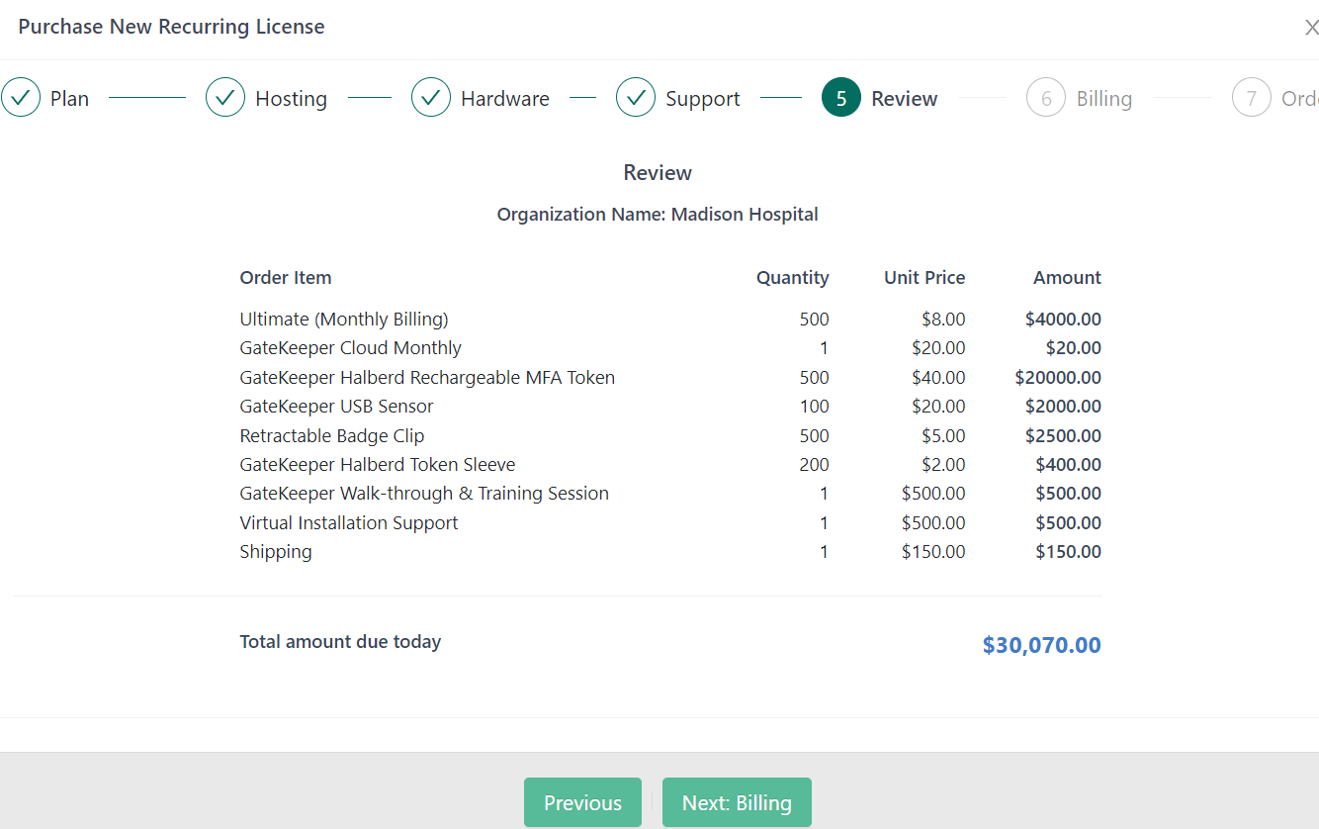1319x829 pixels.
Task: Click the Plan step checkmark icon
Action: pyautogui.click(x=21, y=98)
